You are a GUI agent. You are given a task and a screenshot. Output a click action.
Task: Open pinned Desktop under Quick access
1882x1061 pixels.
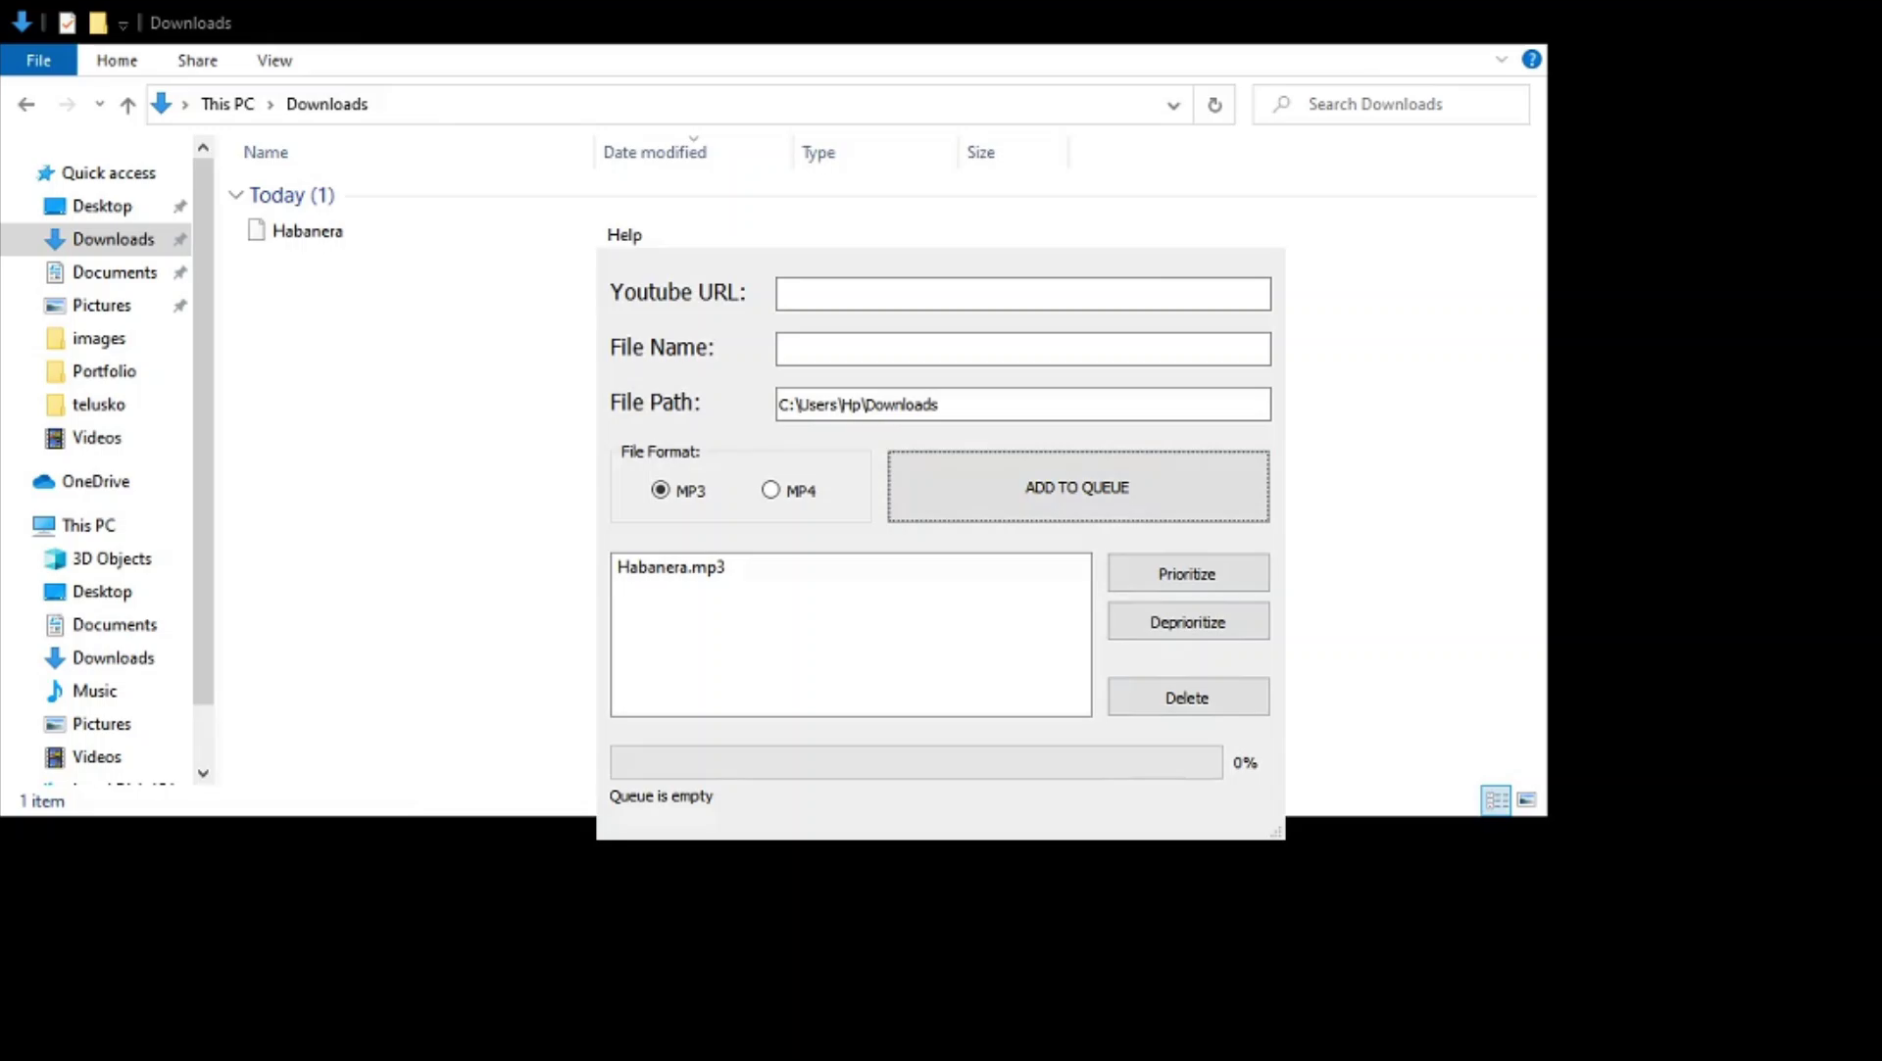[x=102, y=206]
